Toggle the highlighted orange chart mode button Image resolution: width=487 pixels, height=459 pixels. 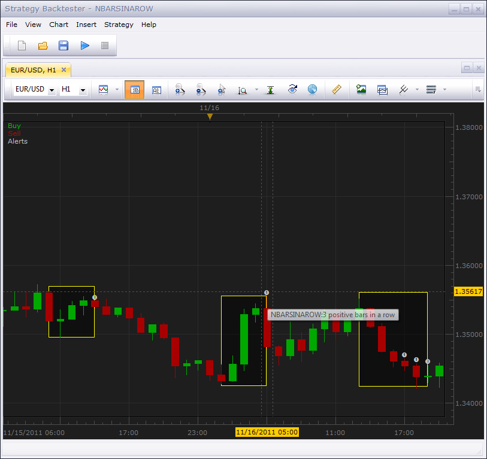[x=135, y=89]
